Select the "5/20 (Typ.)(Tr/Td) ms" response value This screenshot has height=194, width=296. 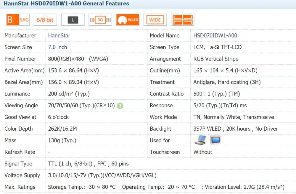coord(220,106)
